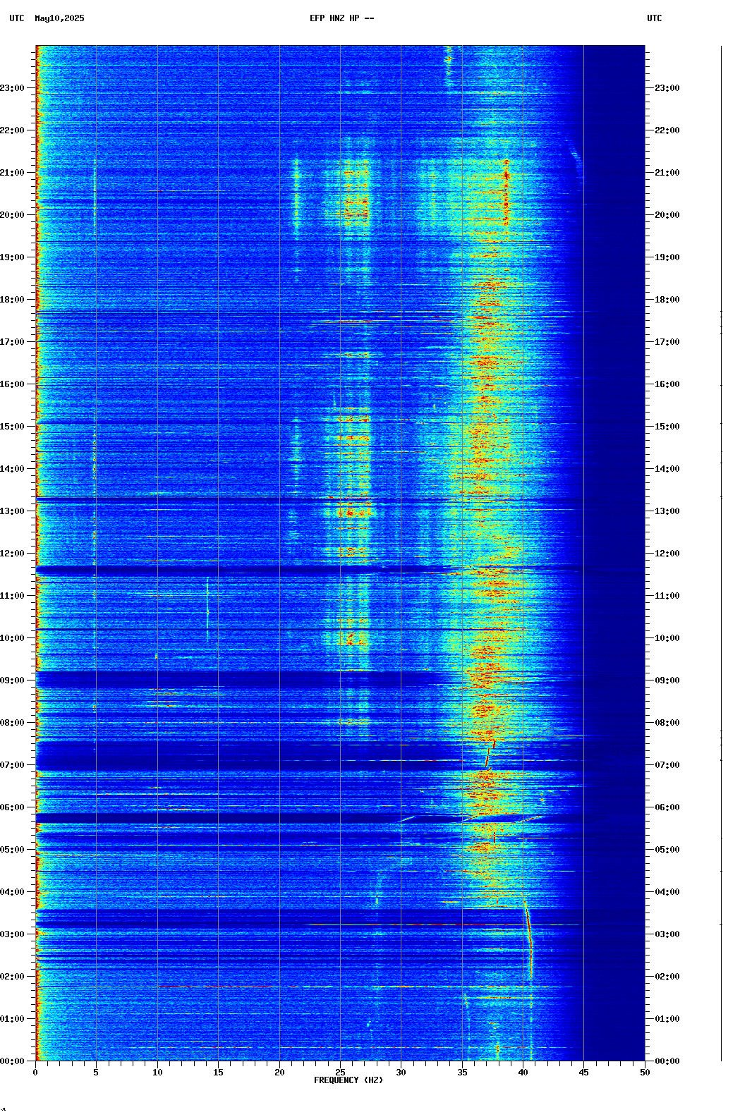This screenshot has width=752, height=1117.
Task: Click the right-axis time label "22:00"
Action: 667,130
